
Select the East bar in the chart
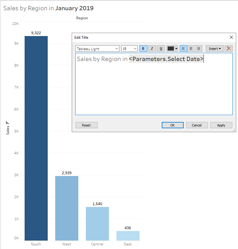128,236
